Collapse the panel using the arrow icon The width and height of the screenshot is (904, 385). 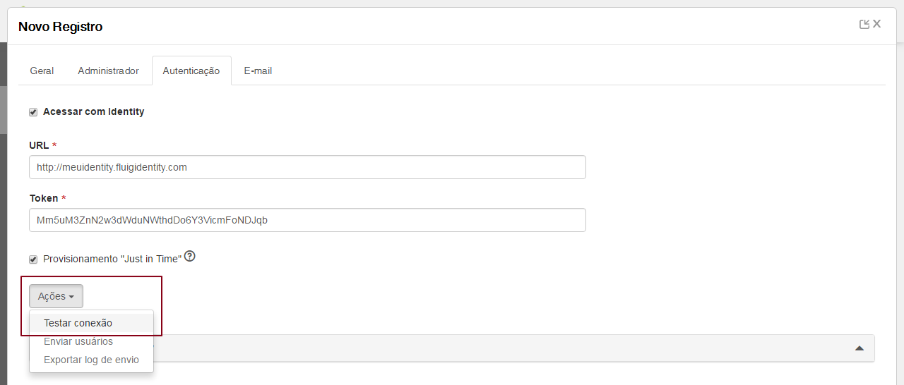click(x=860, y=348)
